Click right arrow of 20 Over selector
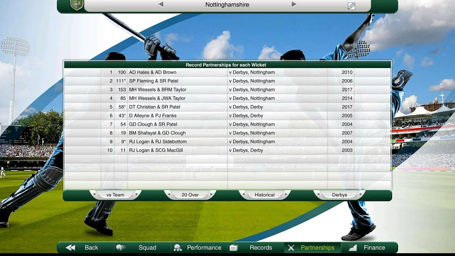The height and width of the screenshot is (256, 455). point(212,194)
